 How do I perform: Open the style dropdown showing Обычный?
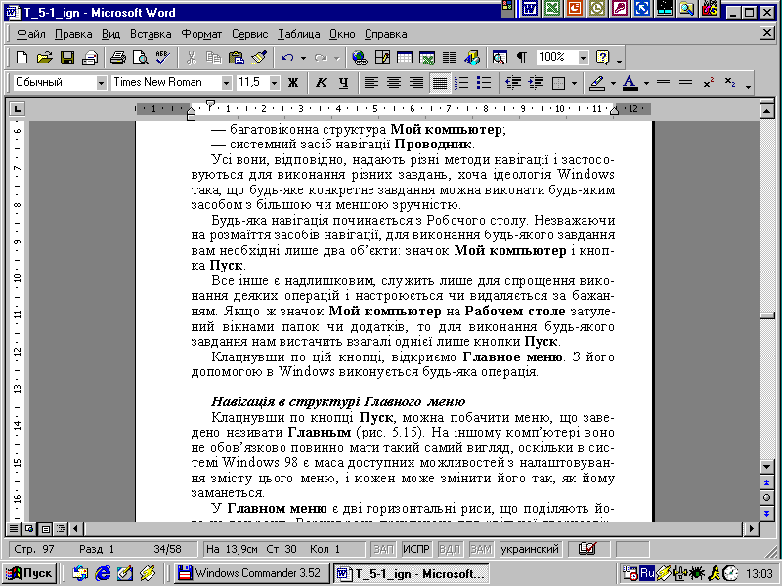coord(102,83)
